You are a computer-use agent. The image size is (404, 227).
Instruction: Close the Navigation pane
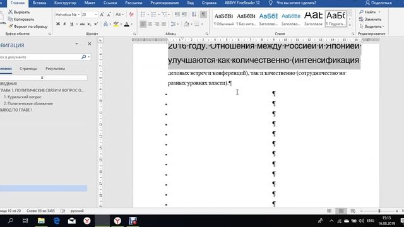[x=90, y=44]
